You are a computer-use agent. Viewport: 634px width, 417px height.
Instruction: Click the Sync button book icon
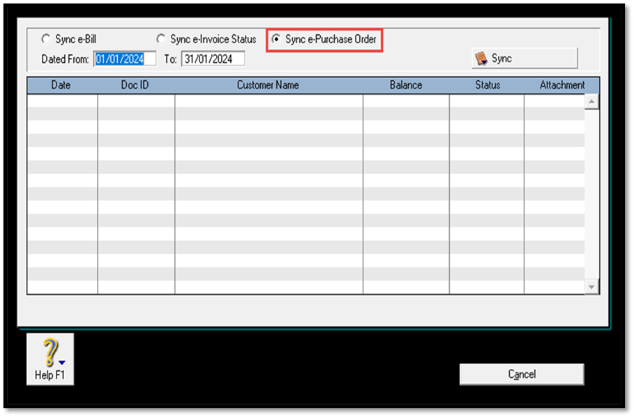(481, 59)
